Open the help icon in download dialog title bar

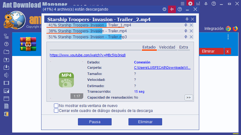tap(180, 9)
